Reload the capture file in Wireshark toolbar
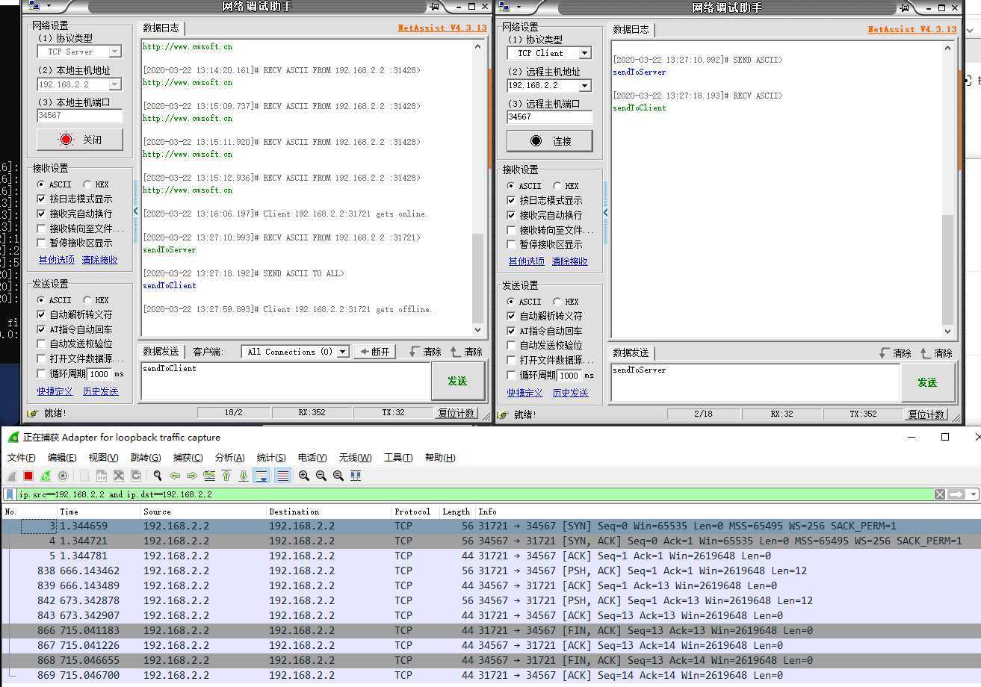981x687 pixels. [136, 476]
